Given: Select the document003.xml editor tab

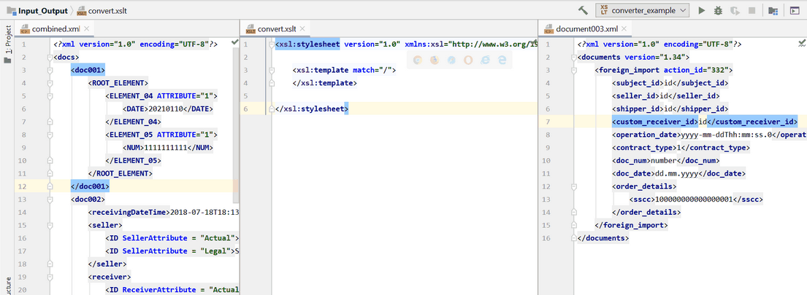Looking at the screenshot, I should pyautogui.click(x=586, y=29).
